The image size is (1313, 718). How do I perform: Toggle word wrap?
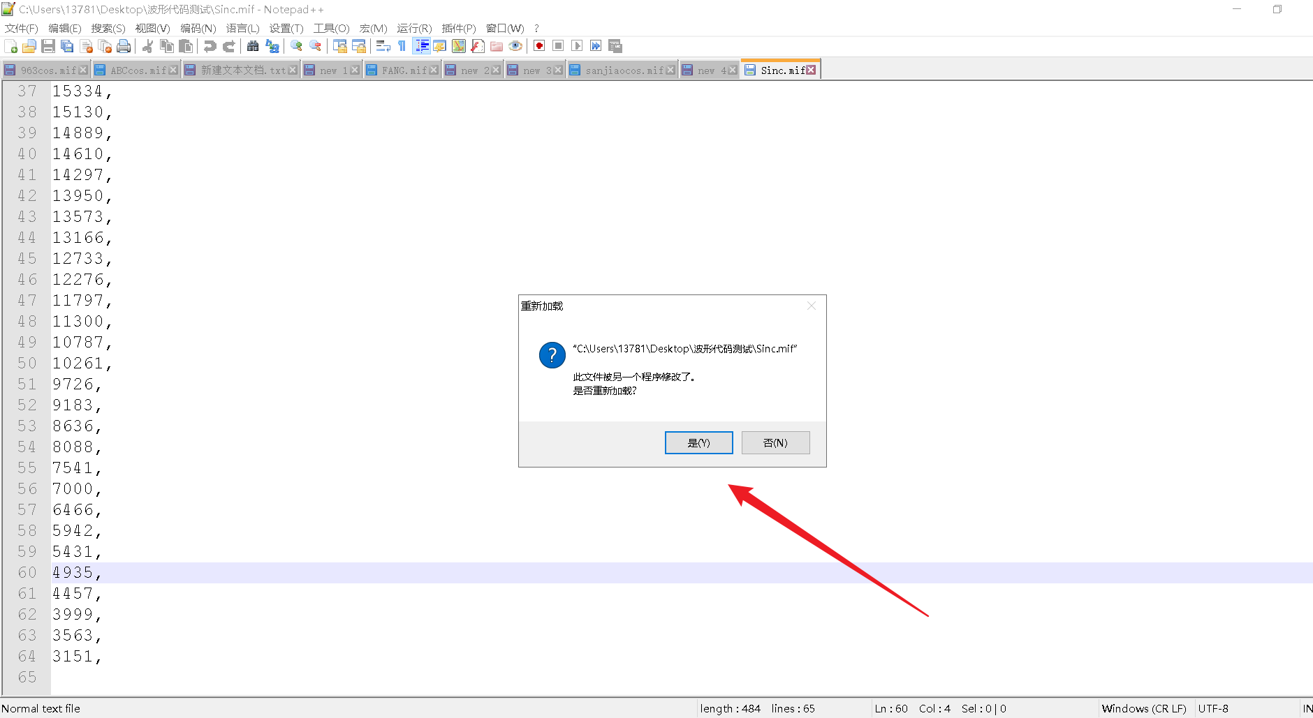[383, 46]
